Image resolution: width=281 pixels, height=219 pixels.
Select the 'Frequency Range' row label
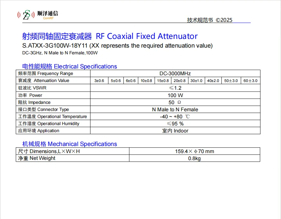[45, 73]
